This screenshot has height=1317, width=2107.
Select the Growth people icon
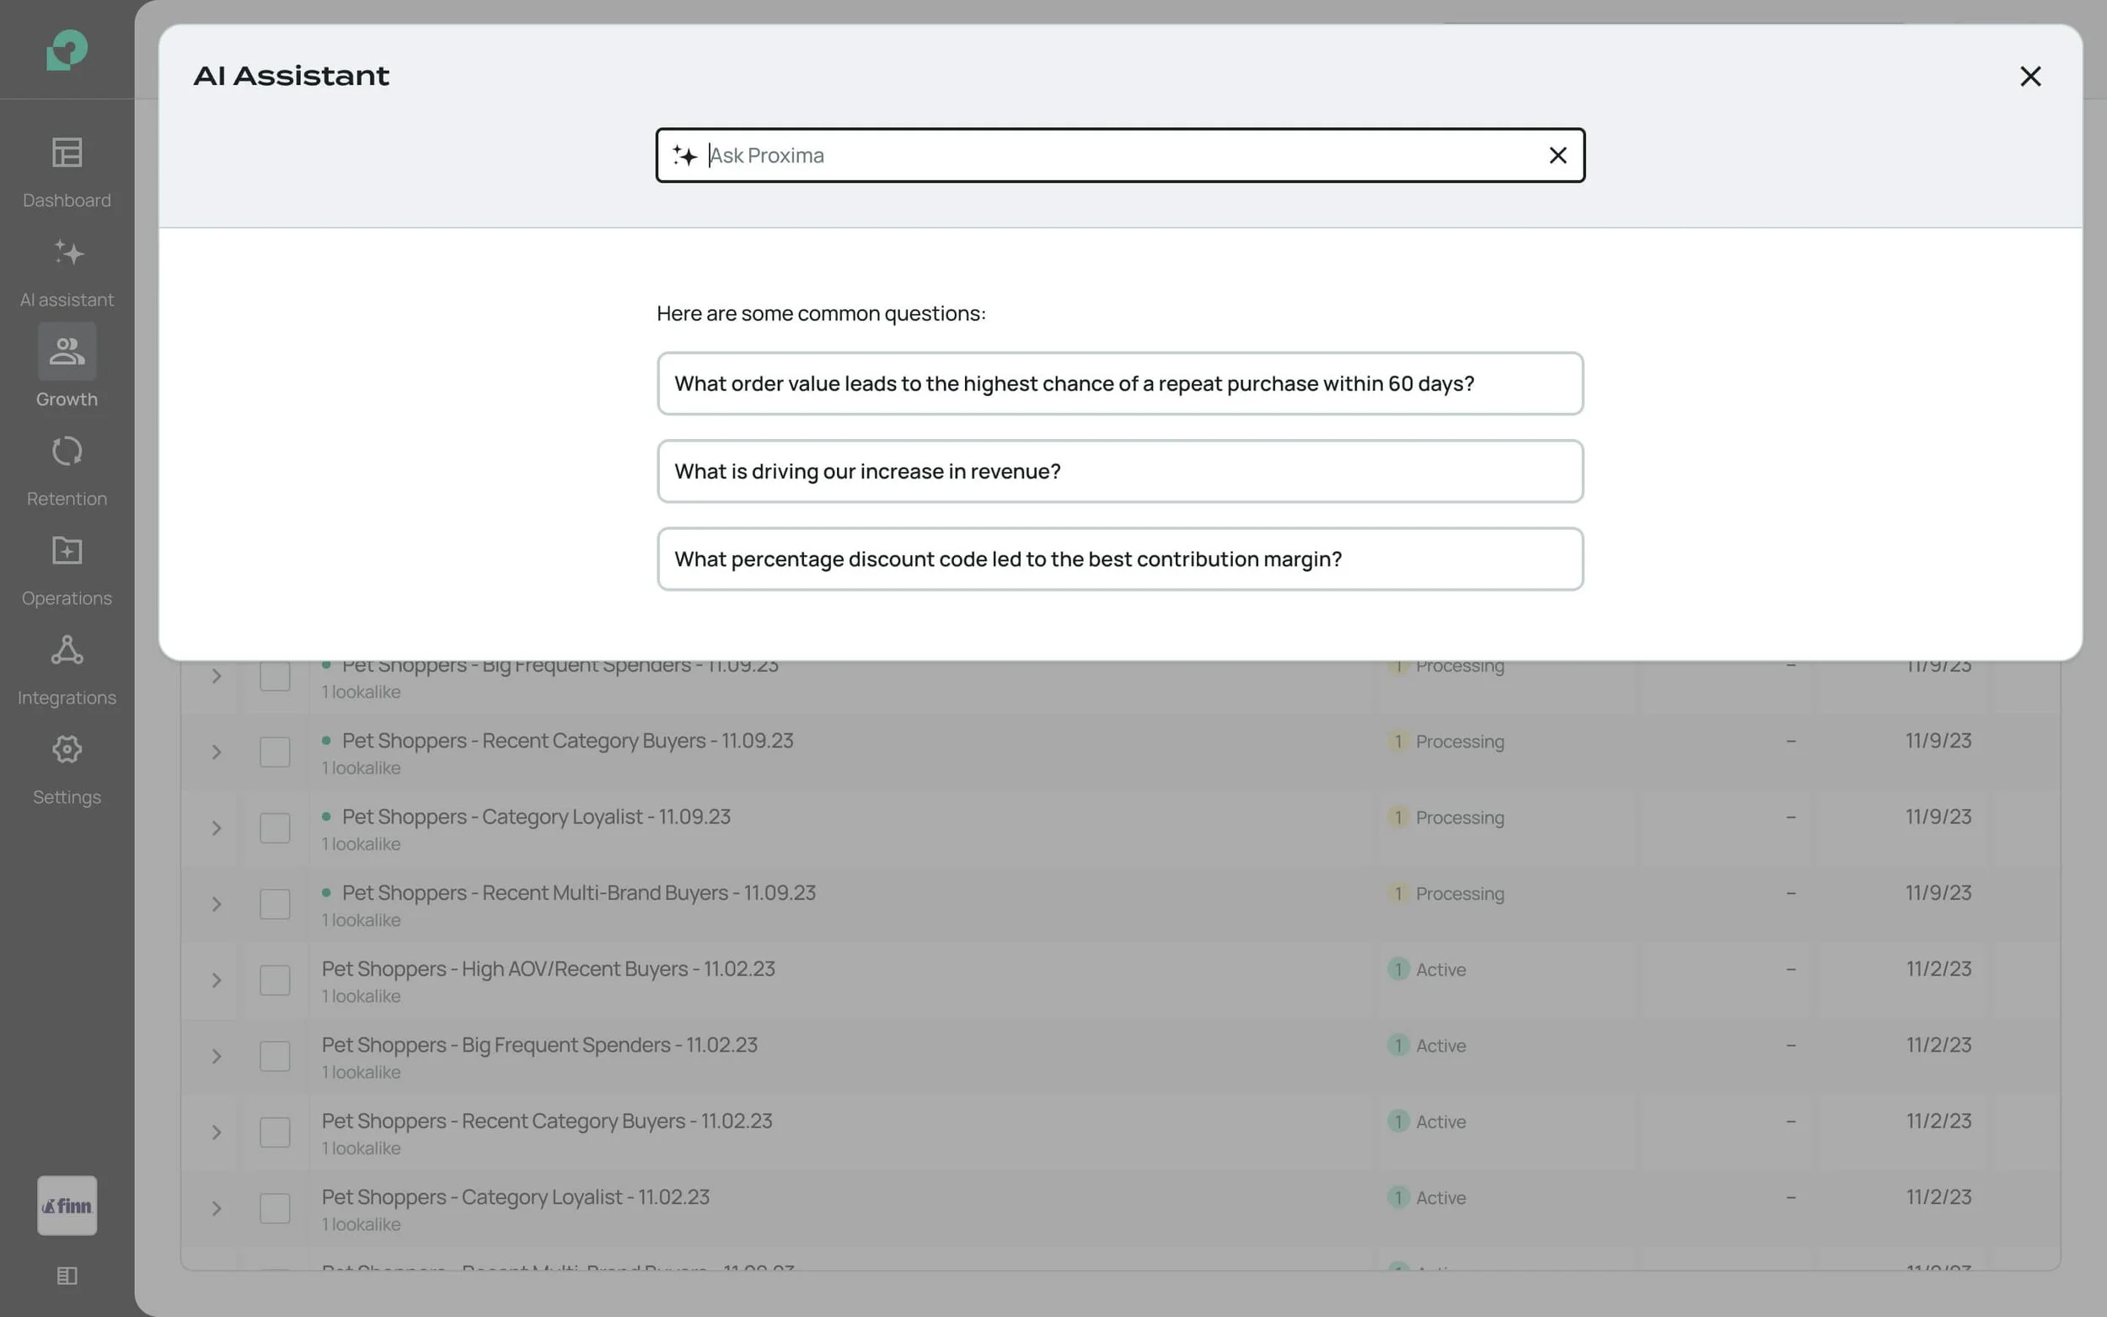click(x=67, y=352)
